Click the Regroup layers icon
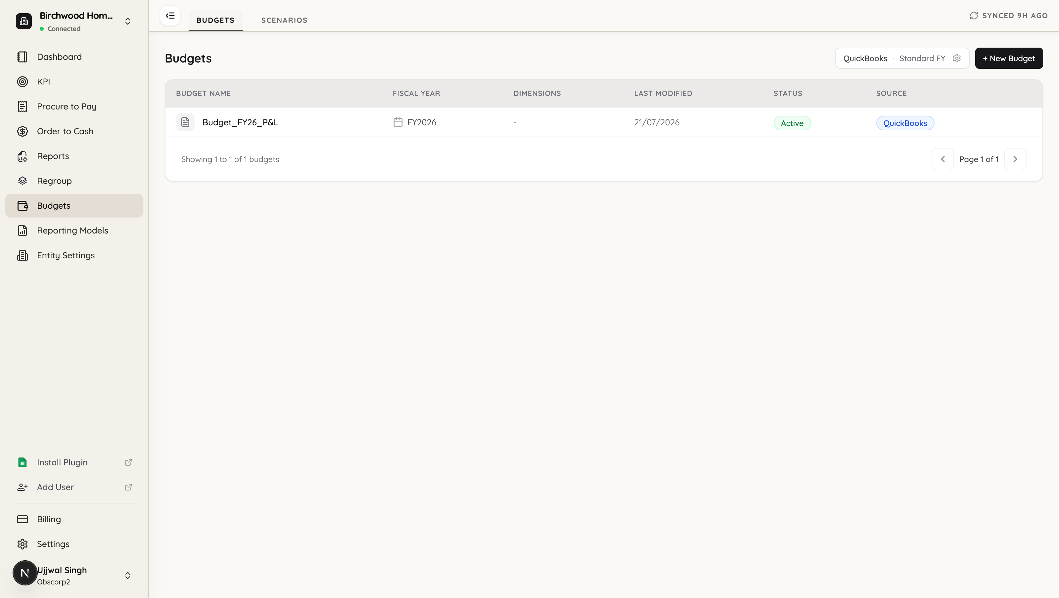The image size is (1059, 598). pos(22,181)
